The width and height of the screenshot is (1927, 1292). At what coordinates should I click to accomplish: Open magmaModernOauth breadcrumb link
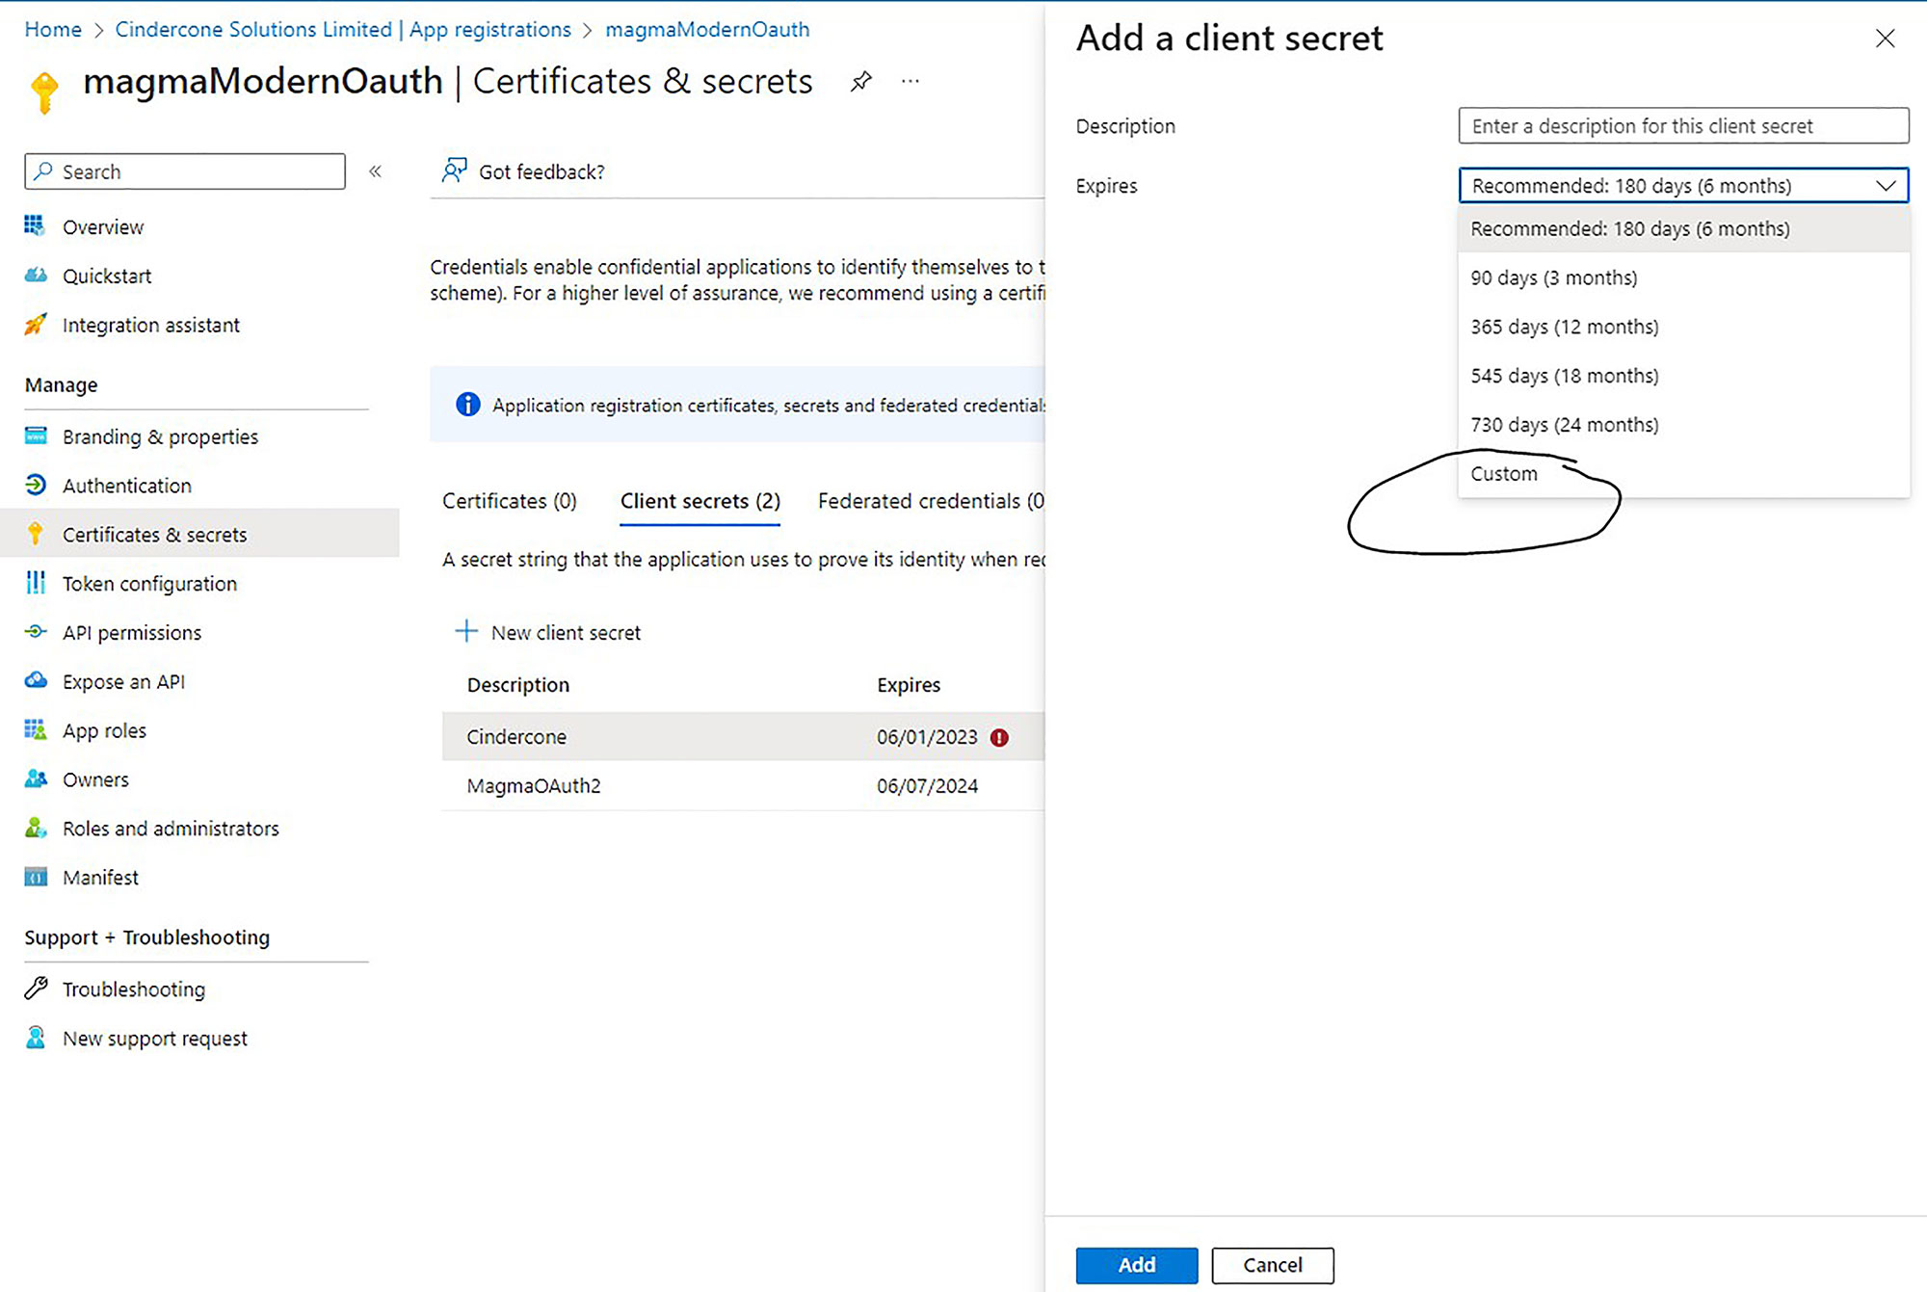[x=707, y=29]
